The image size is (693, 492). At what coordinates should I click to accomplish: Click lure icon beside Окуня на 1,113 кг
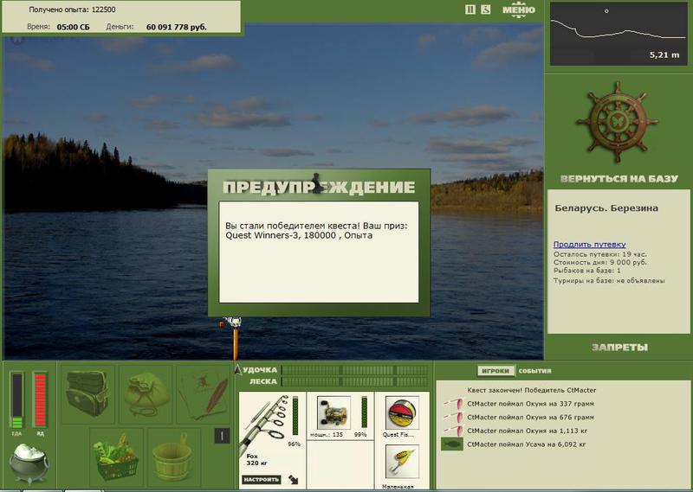(x=453, y=431)
